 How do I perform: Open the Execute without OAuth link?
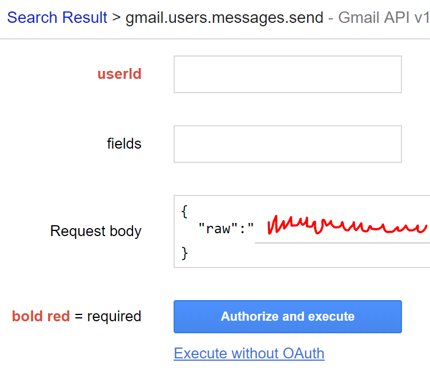(x=249, y=353)
